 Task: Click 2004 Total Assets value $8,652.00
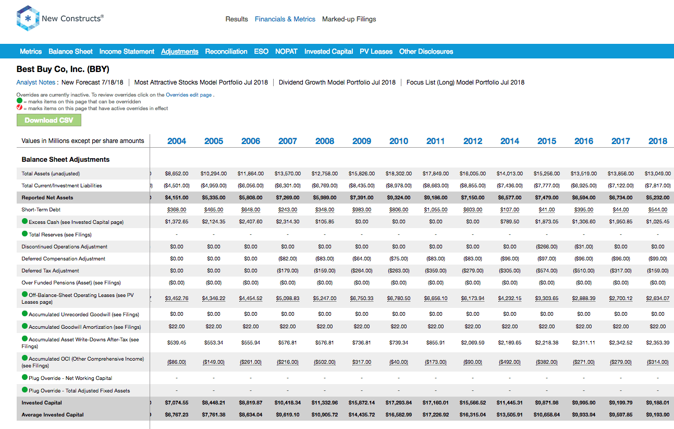point(177,173)
